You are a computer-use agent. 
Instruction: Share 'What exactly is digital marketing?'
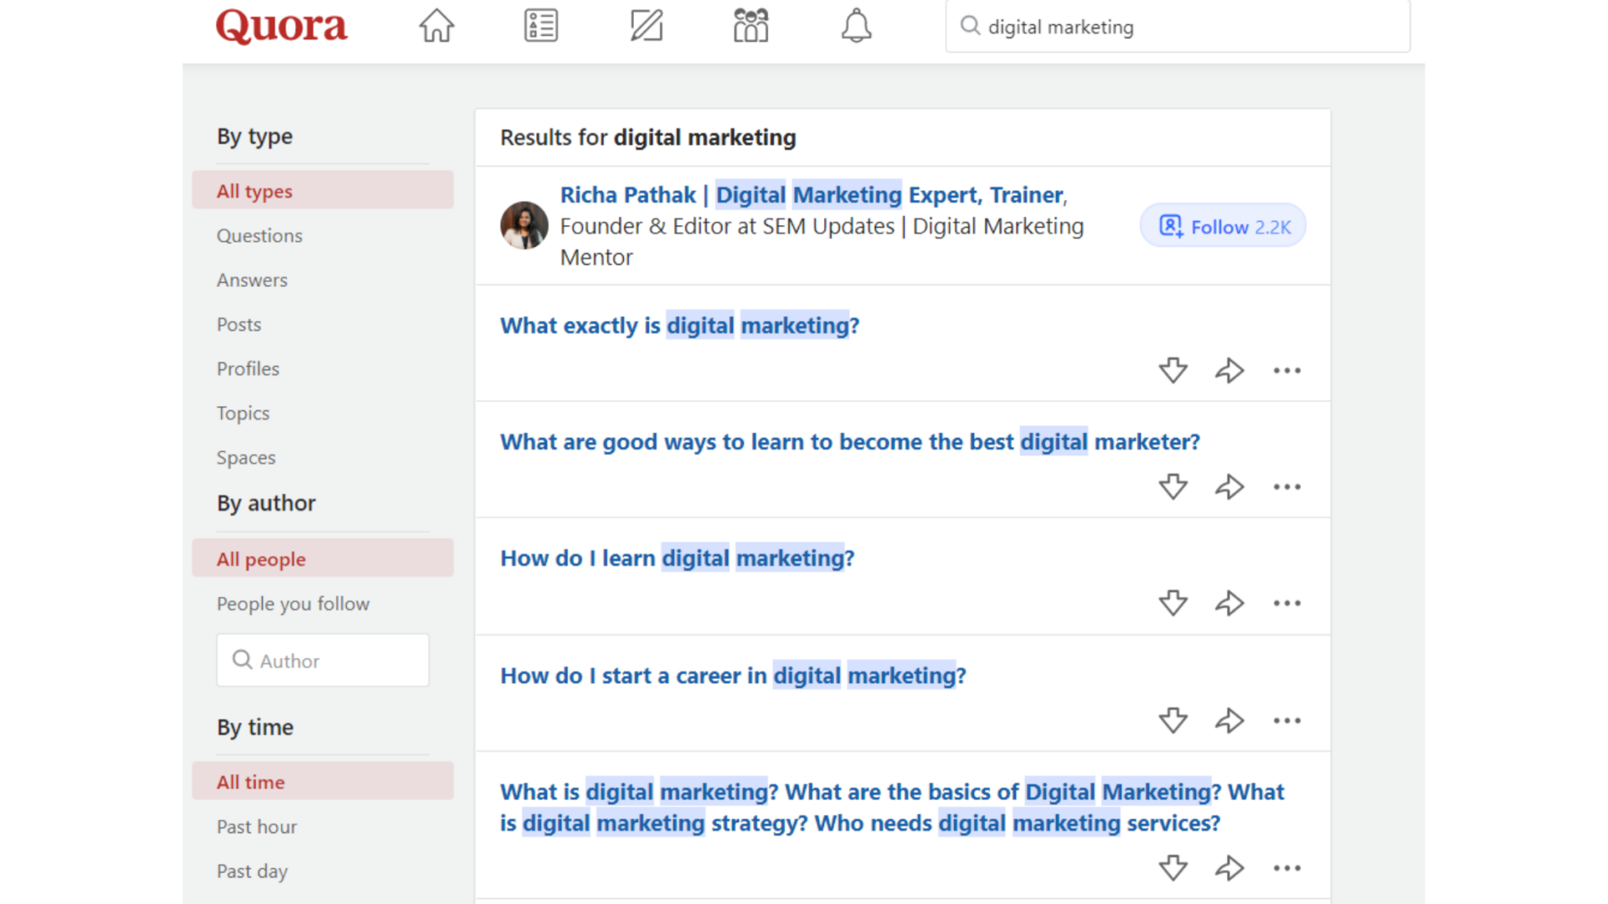(1229, 370)
